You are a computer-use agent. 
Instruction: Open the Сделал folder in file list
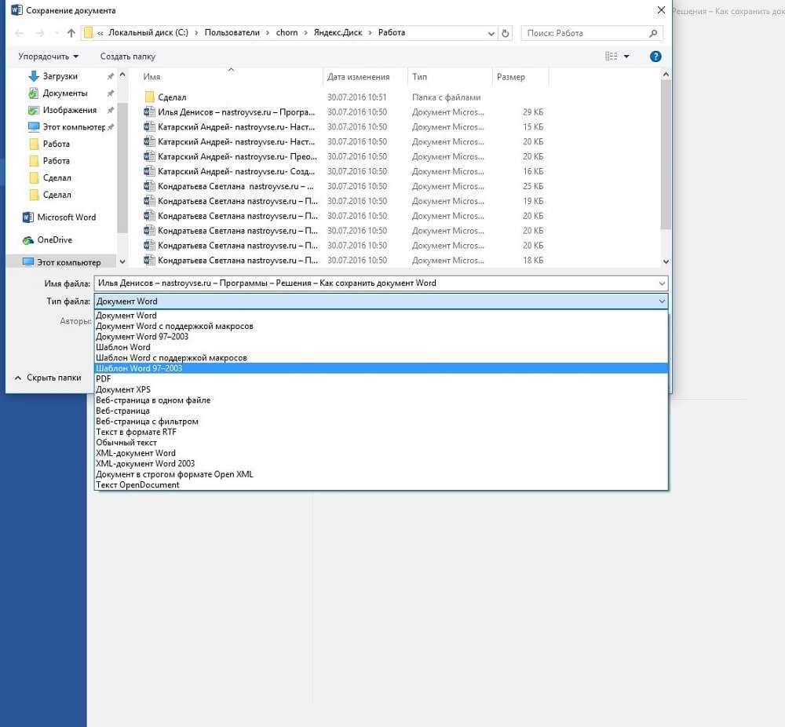click(171, 97)
